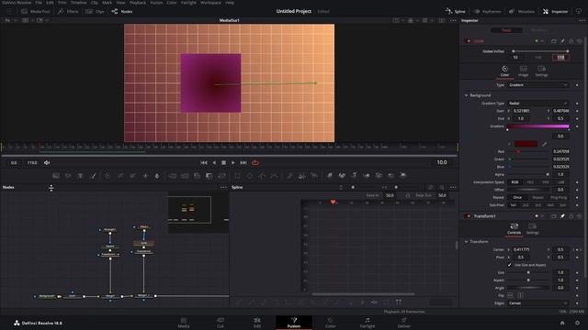Image resolution: width=588 pixels, height=330 pixels.
Task: Set Repeat mode to Once
Action: pos(517,197)
